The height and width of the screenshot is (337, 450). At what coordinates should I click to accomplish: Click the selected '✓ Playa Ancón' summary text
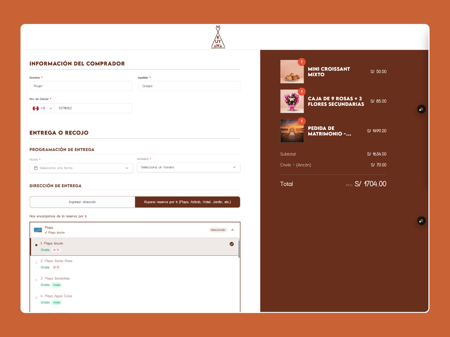click(55, 233)
